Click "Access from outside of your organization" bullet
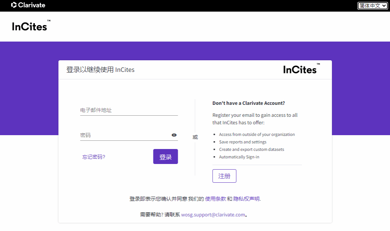This screenshot has height=231, width=390. click(x=257, y=134)
